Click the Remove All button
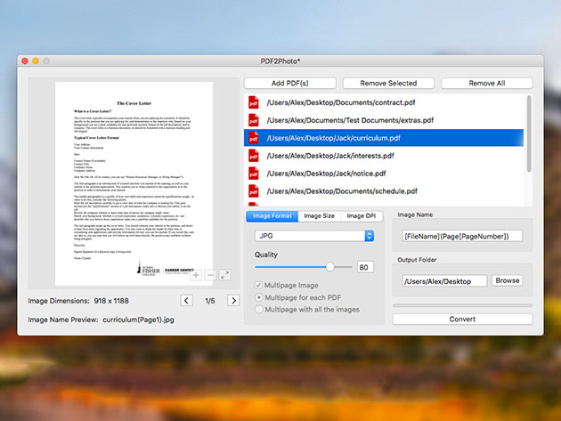The height and width of the screenshot is (421, 561). (x=487, y=83)
